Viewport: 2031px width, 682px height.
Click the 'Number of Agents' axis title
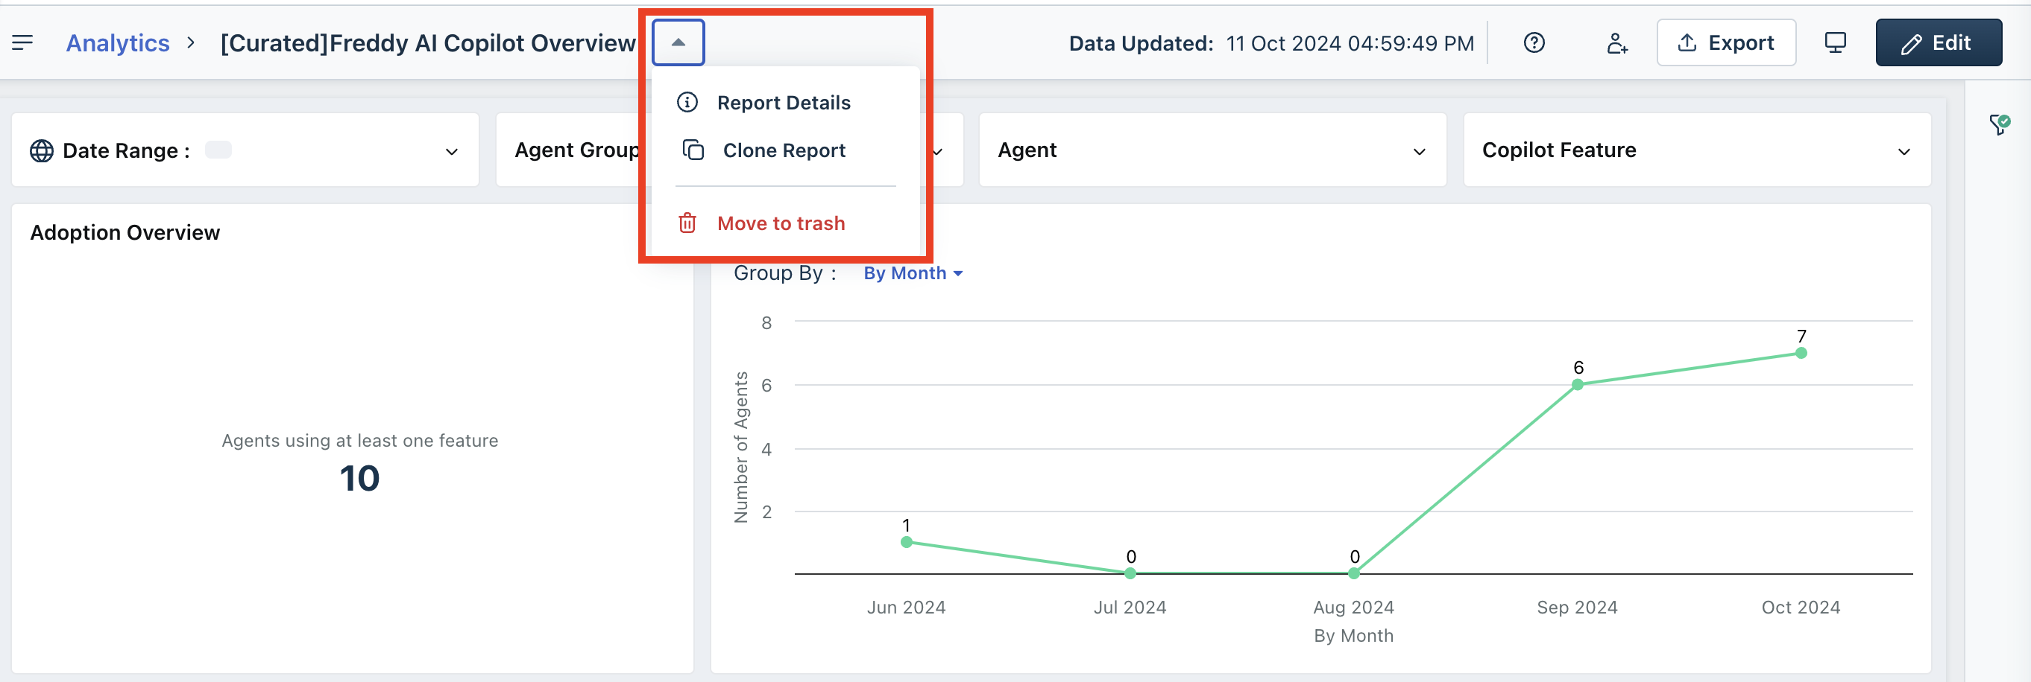point(740,447)
